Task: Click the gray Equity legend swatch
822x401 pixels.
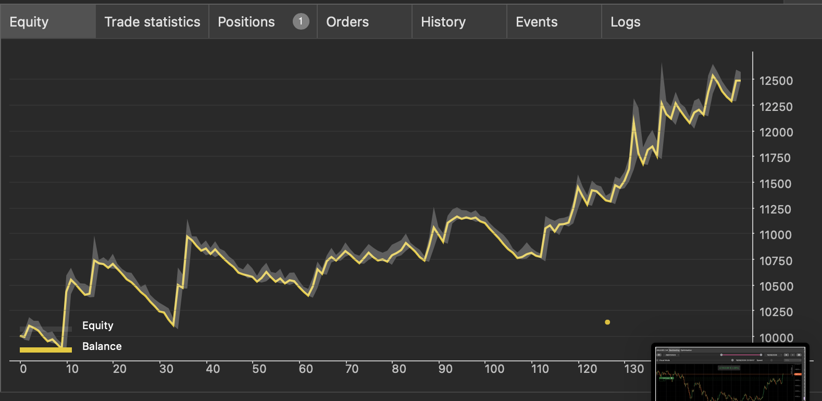Action: tap(46, 329)
